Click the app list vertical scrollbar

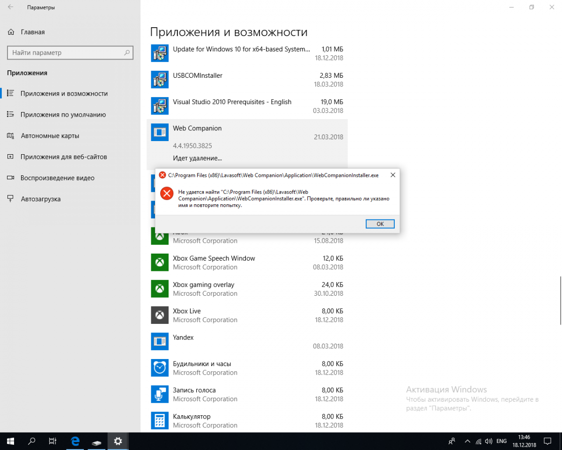tap(560, 300)
